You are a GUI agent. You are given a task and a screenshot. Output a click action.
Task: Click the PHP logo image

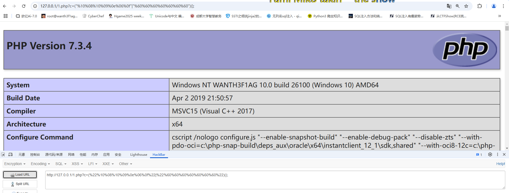465,50
